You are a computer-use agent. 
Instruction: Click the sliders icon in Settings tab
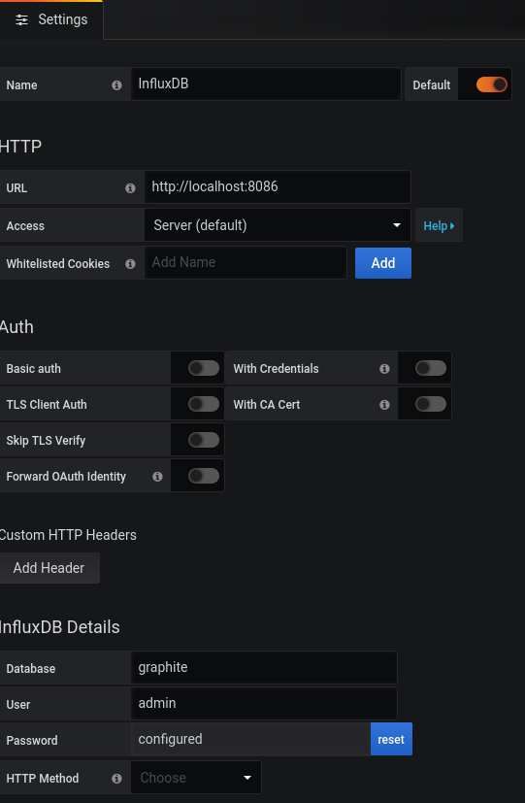[x=21, y=20]
